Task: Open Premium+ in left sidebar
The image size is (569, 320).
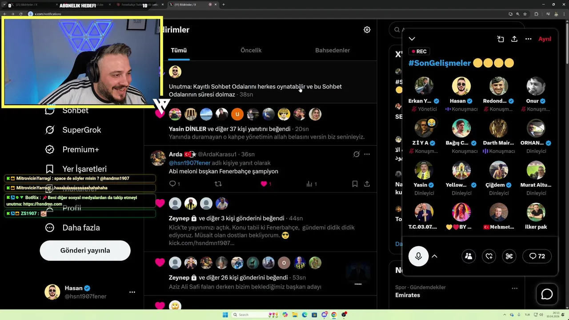Action: [72, 149]
